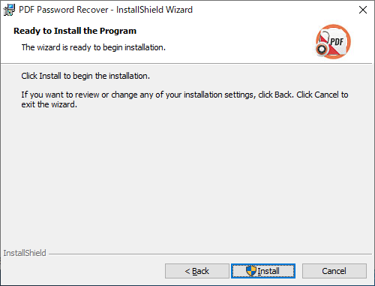Click the InstallShield branding label

25,253
